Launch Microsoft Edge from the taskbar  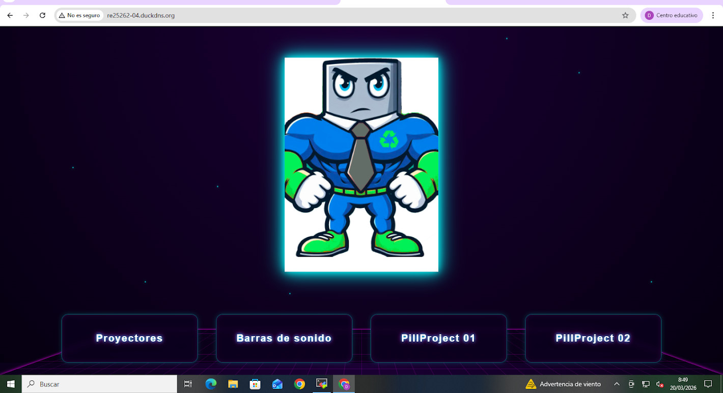(x=211, y=384)
